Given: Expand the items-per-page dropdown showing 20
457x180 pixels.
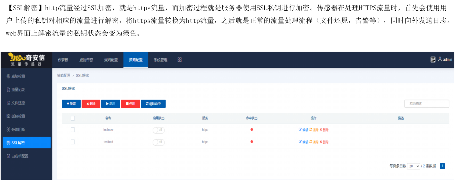Looking at the screenshot, I should coord(414,166).
